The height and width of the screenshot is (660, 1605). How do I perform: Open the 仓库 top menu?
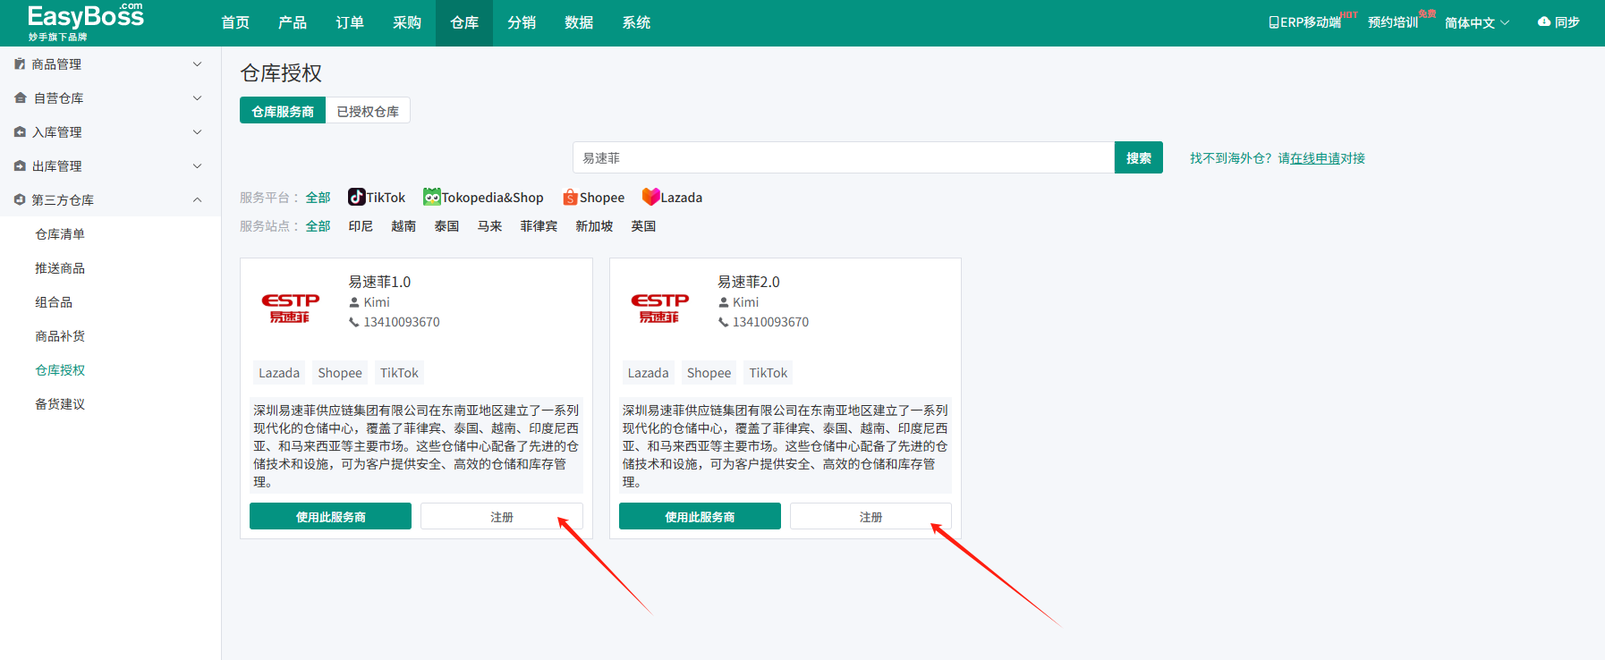pos(464,22)
